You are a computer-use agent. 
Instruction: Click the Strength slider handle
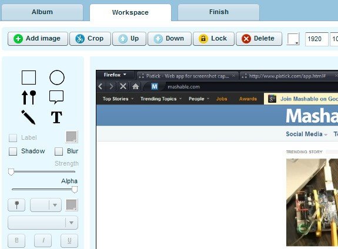pos(11,172)
